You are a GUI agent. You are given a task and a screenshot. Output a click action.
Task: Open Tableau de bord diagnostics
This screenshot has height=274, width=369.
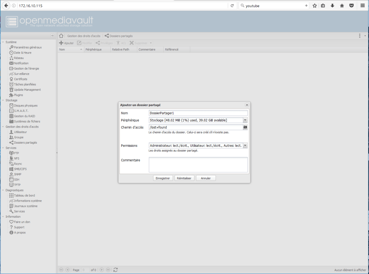click(x=24, y=196)
